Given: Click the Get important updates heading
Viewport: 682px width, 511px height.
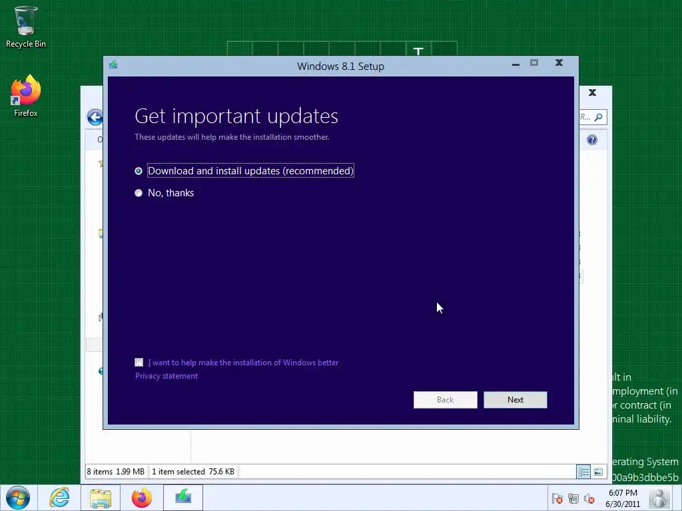Looking at the screenshot, I should coord(236,116).
